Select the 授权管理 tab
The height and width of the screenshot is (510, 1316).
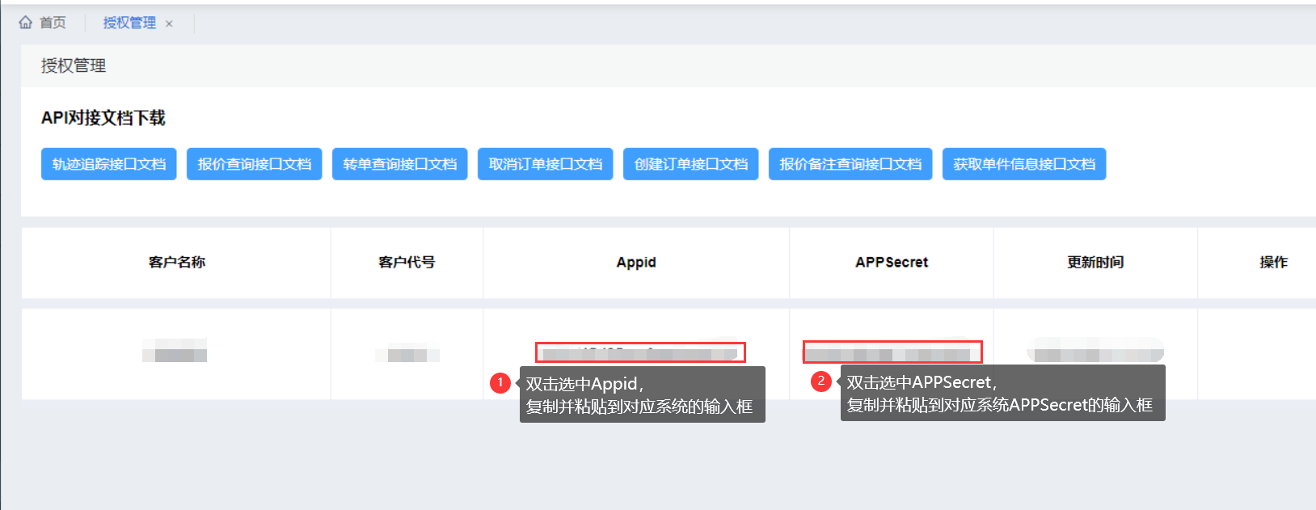(129, 23)
